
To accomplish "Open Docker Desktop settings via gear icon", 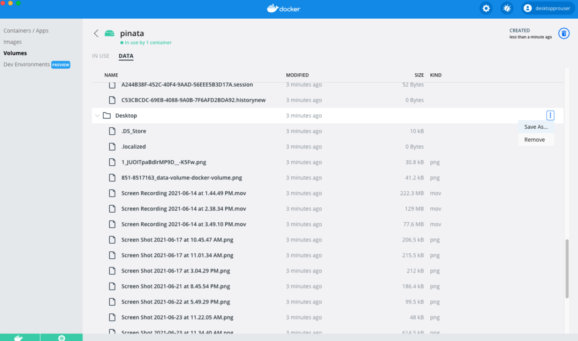I will pyautogui.click(x=486, y=8).
